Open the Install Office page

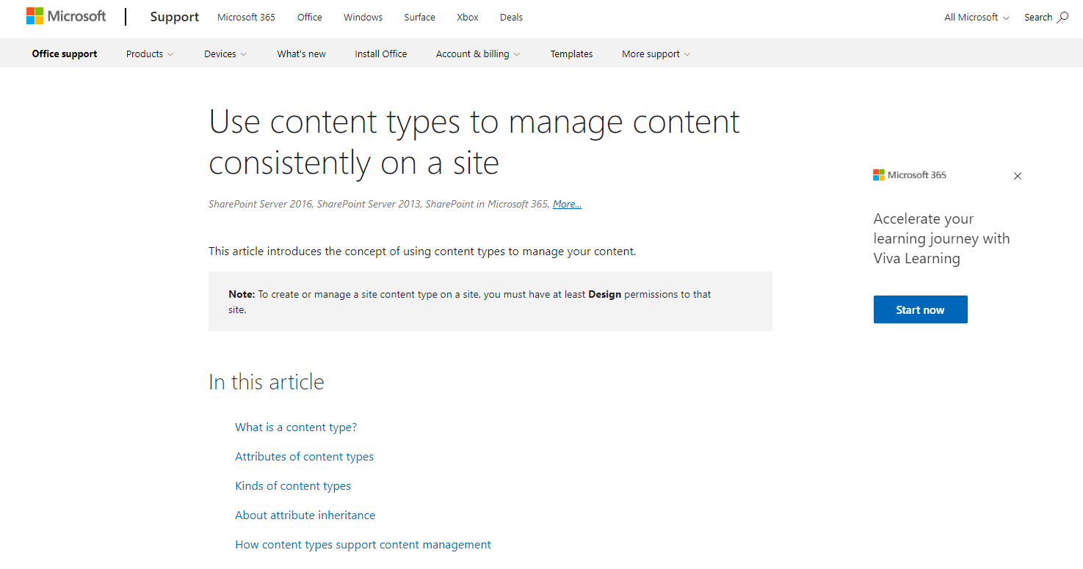tap(380, 53)
